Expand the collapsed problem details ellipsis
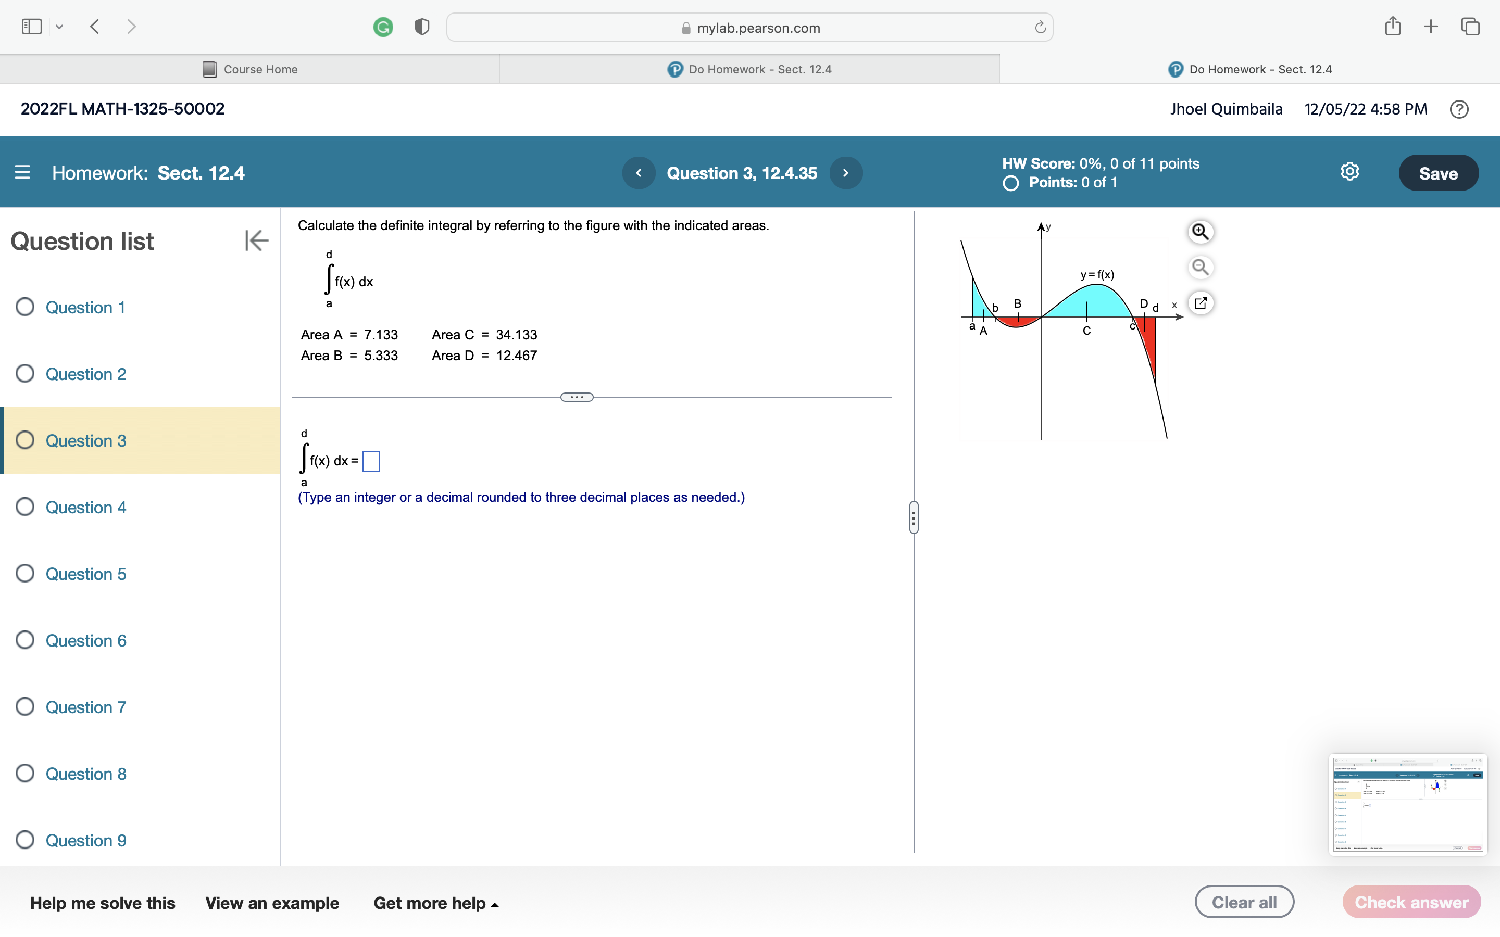Viewport: 1500px width, 937px height. pyautogui.click(x=577, y=397)
